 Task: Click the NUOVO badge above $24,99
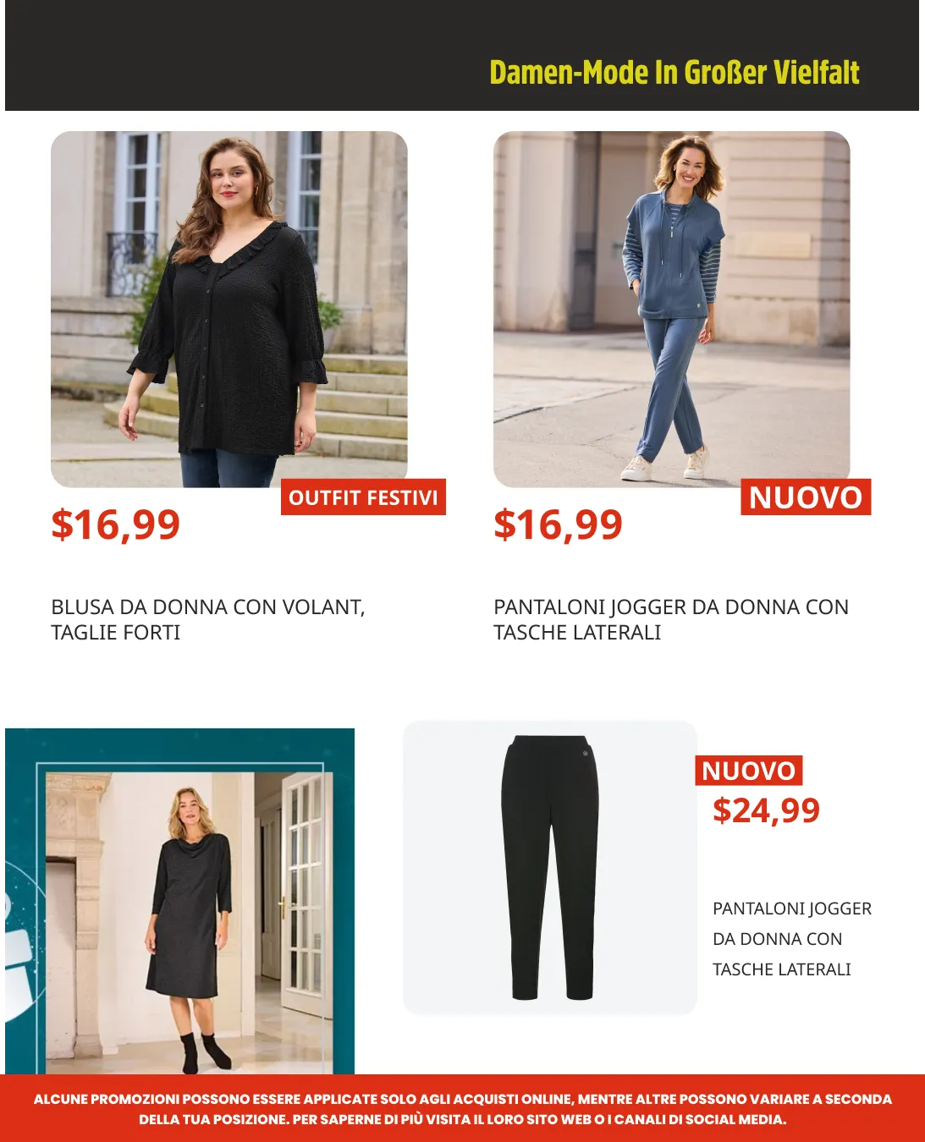[749, 771]
